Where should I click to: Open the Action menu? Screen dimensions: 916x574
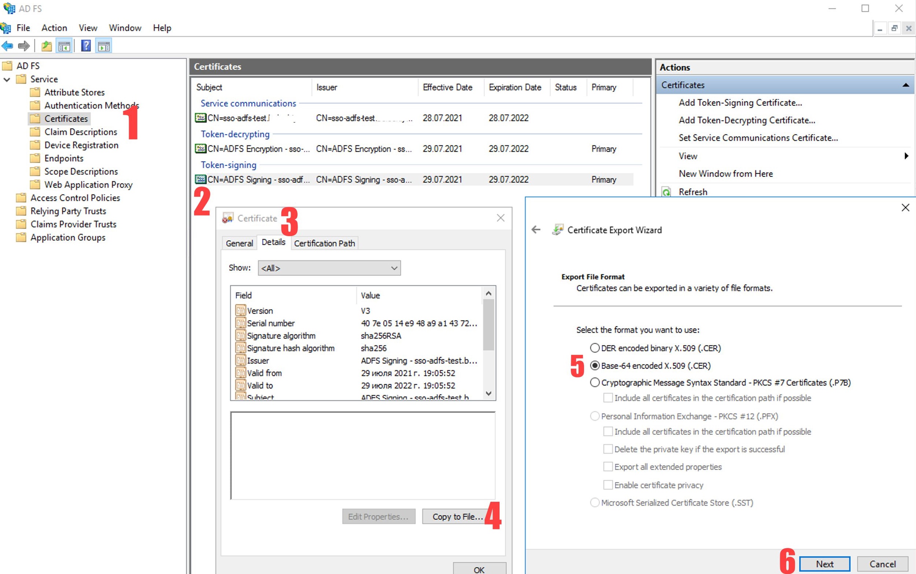click(x=54, y=28)
